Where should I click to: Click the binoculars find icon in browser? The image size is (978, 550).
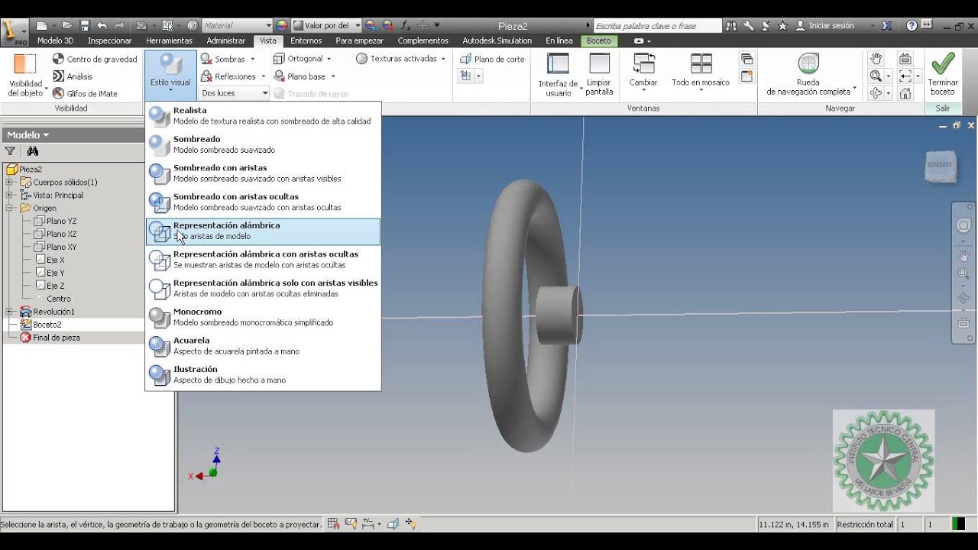pyautogui.click(x=33, y=151)
